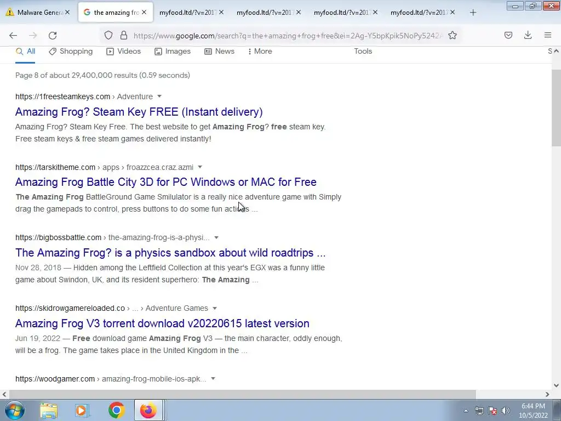Open the search Tools options
Viewport: 561px width, 421px height.
click(363, 51)
